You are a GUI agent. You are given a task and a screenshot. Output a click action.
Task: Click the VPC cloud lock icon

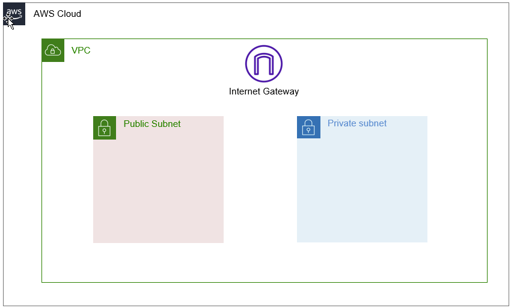pyautogui.click(x=53, y=51)
